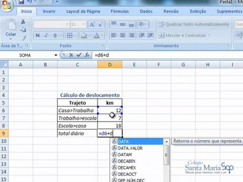243x182 pixels.
Task: Toggle italic I formatting
Action: 47,35
